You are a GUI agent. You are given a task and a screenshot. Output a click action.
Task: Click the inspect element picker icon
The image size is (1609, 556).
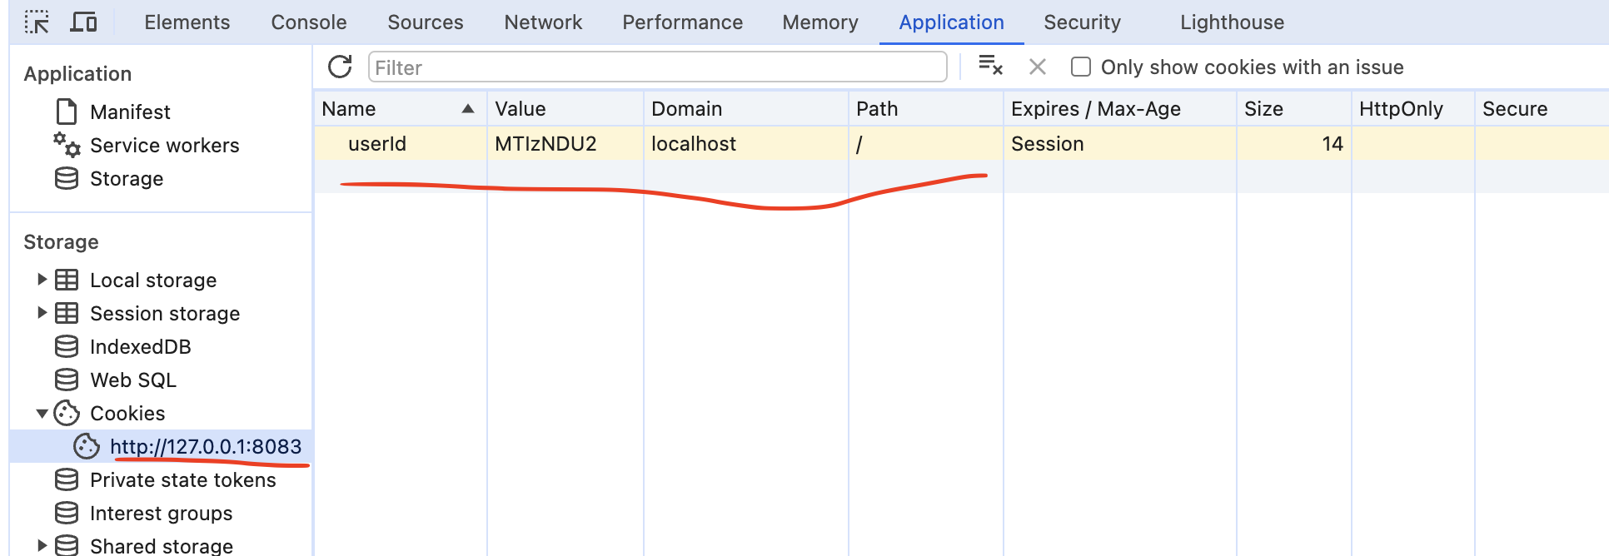(37, 22)
